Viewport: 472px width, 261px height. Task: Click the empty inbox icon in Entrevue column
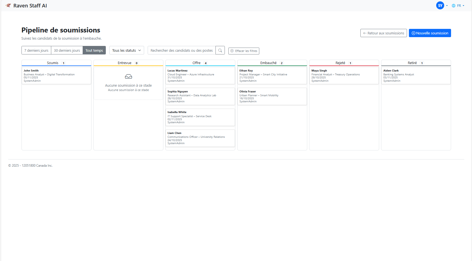click(128, 76)
